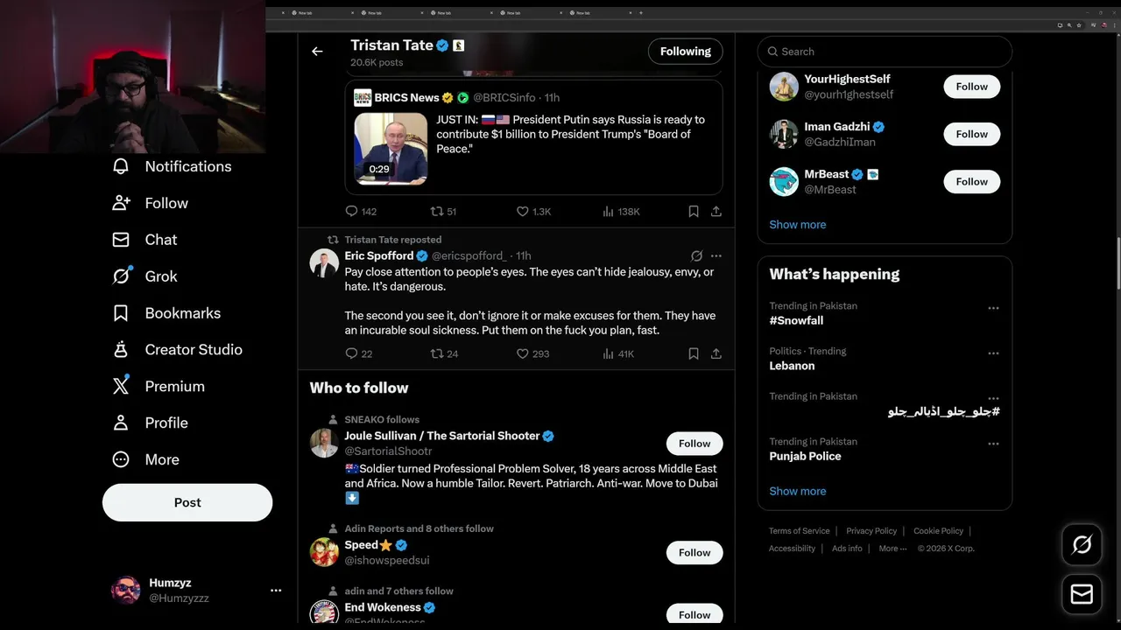Open BRICS News profile name
This screenshot has width=1121, height=630.
[406, 98]
